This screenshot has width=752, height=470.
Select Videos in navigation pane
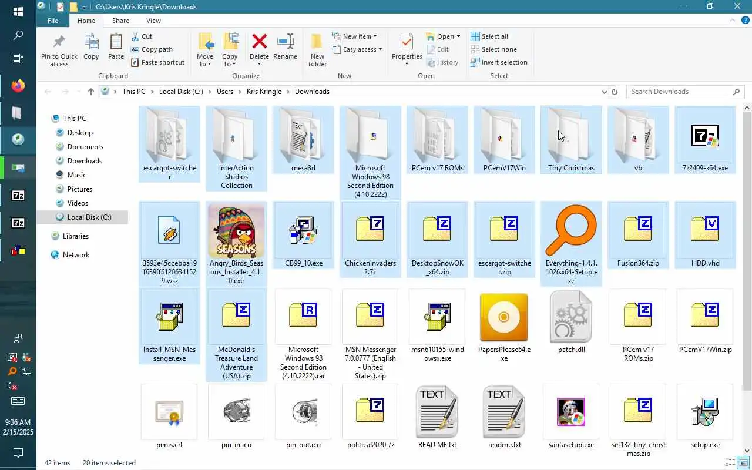tap(78, 203)
